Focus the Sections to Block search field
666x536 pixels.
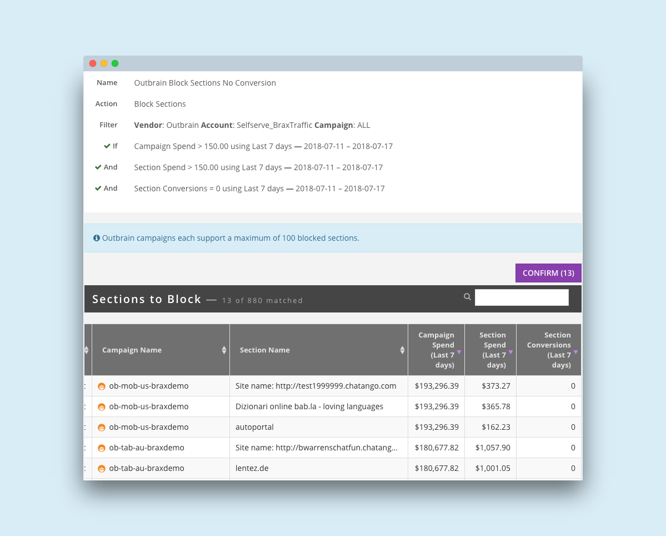[x=522, y=297]
